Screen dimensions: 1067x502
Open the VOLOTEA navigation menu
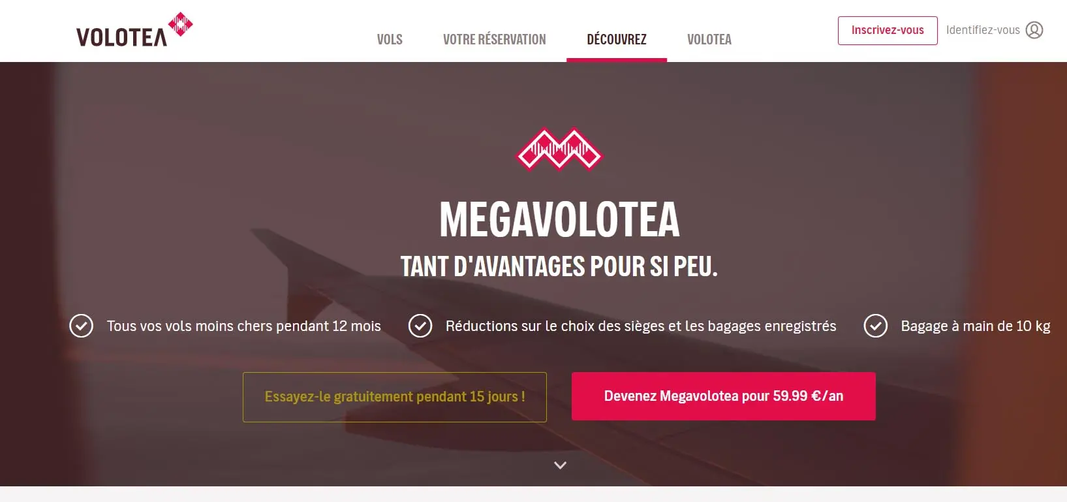[x=709, y=39]
